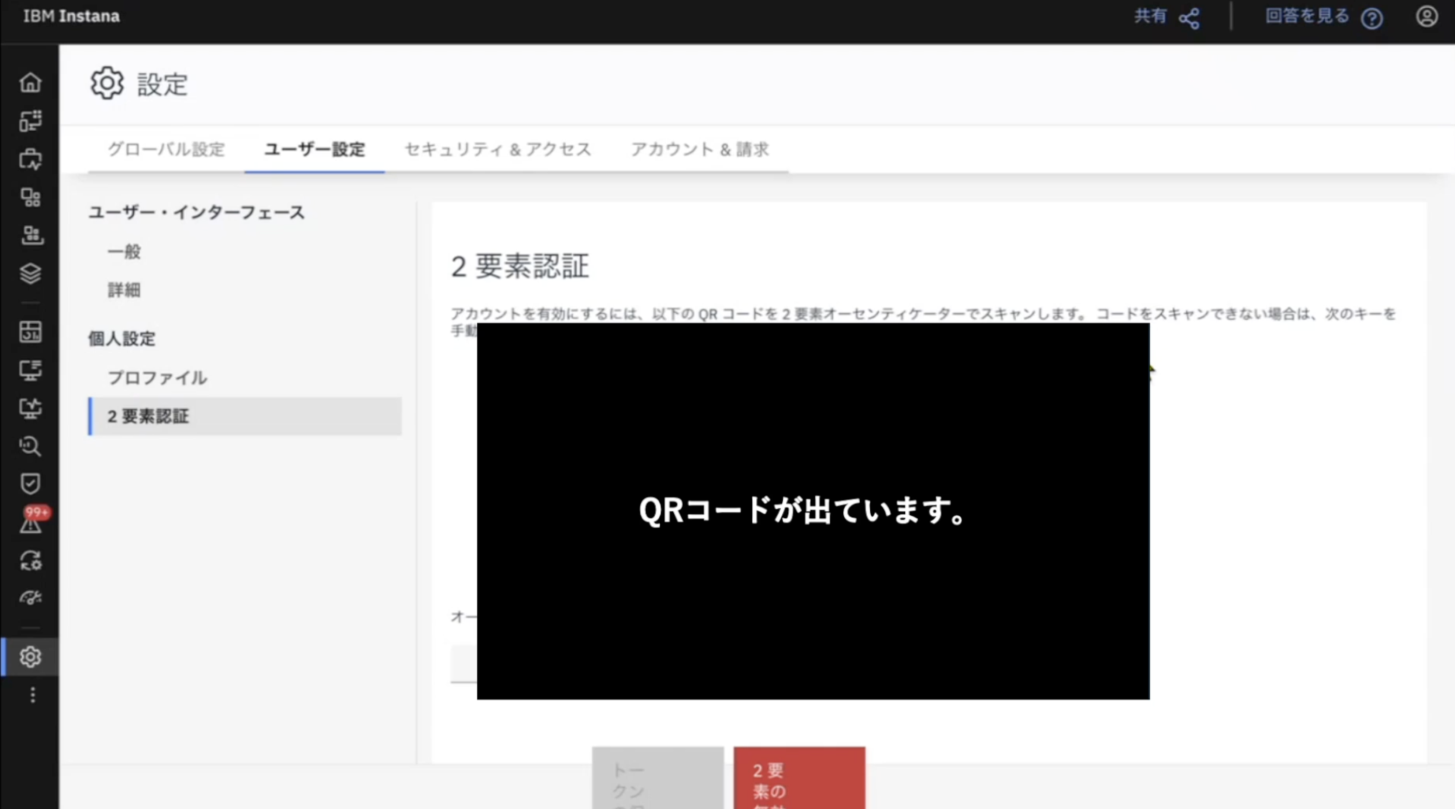
Task: Open Analytics magnifier icon in sidebar
Action: click(x=30, y=446)
